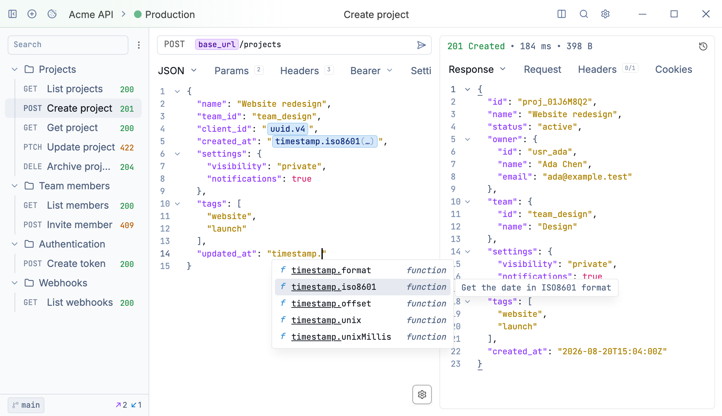The image size is (722, 416).
Task: Collapse the Webhooks folder chevron
Action: pyautogui.click(x=15, y=283)
